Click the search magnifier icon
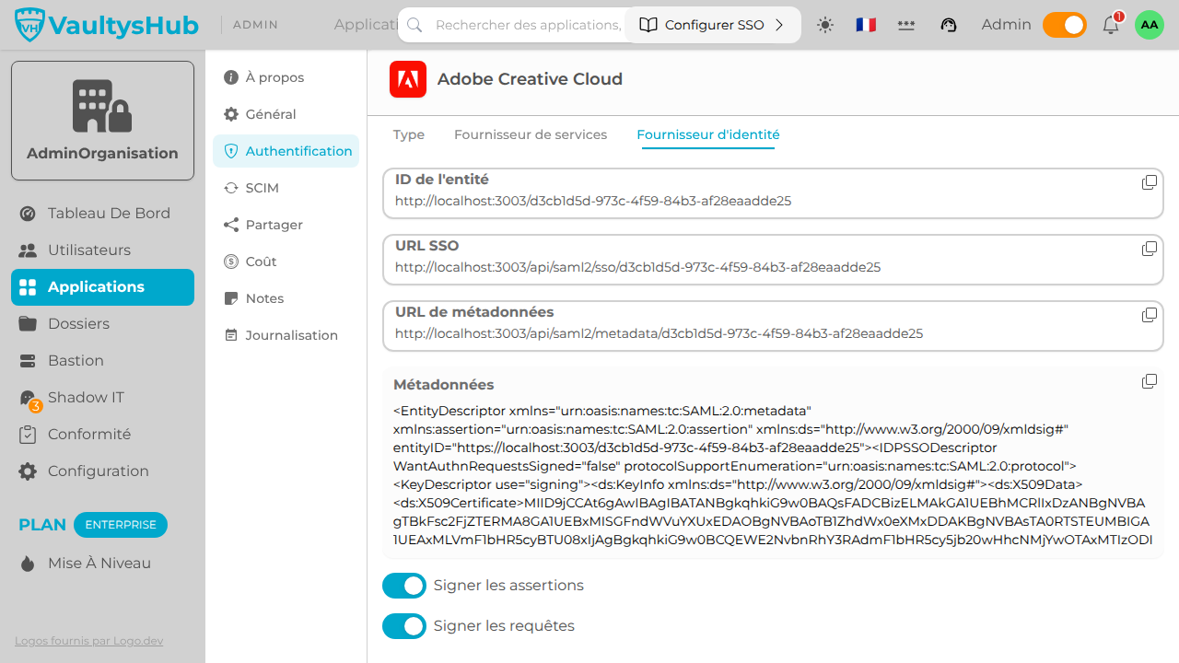 coord(414,25)
